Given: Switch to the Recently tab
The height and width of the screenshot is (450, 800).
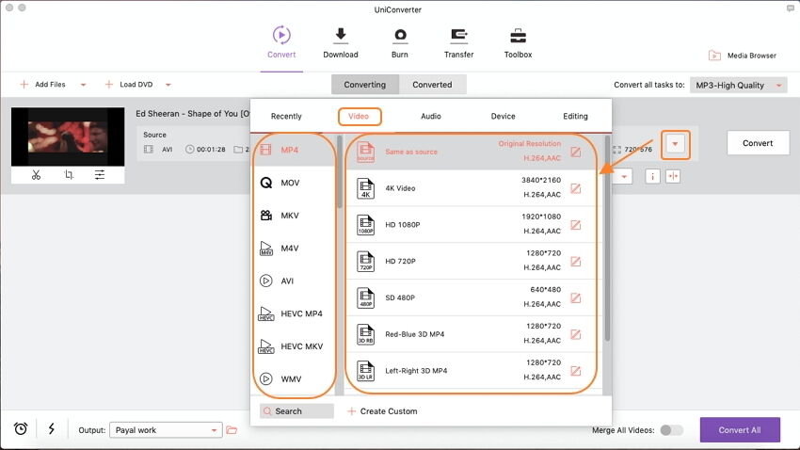Looking at the screenshot, I should coord(286,117).
